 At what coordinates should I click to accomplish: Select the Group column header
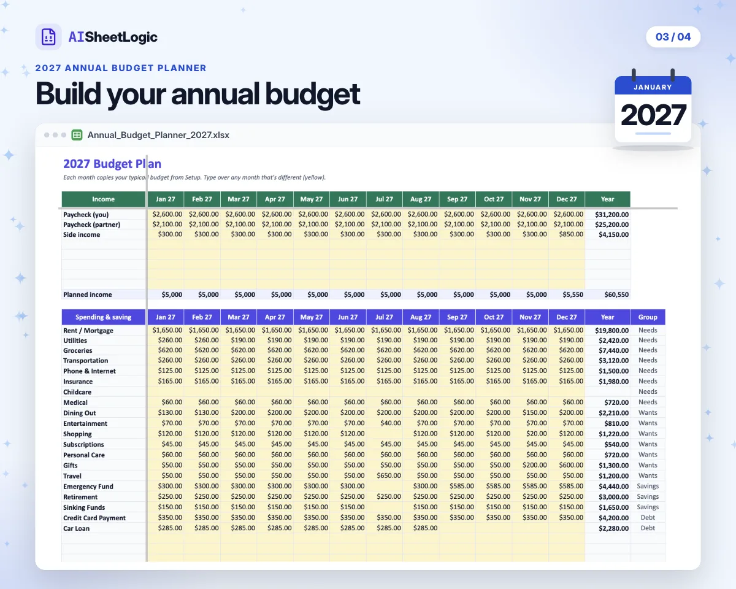coord(648,317)
